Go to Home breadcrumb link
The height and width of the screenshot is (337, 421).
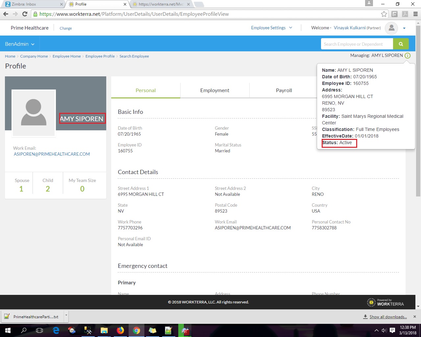(x=10, y=56)
